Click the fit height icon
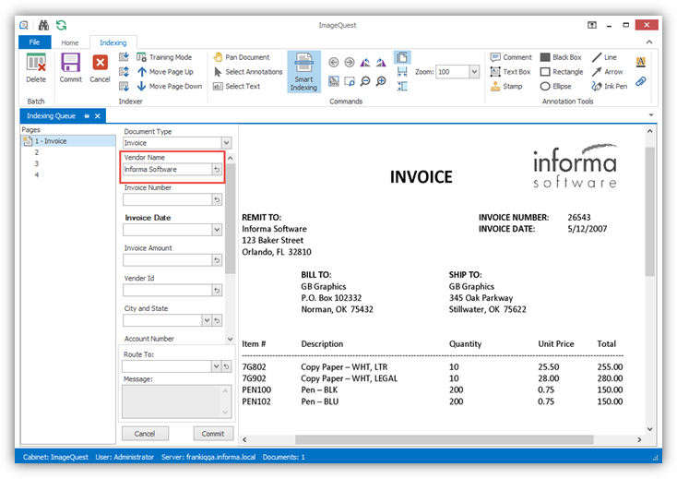The width and height of the screenshot is (677, 479). point(402,86)
